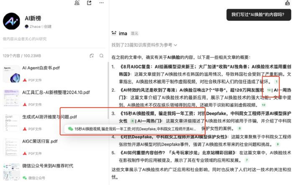
Task: Open 微信公众号来到AI推荐时代 article
Action: pos(48,166)
